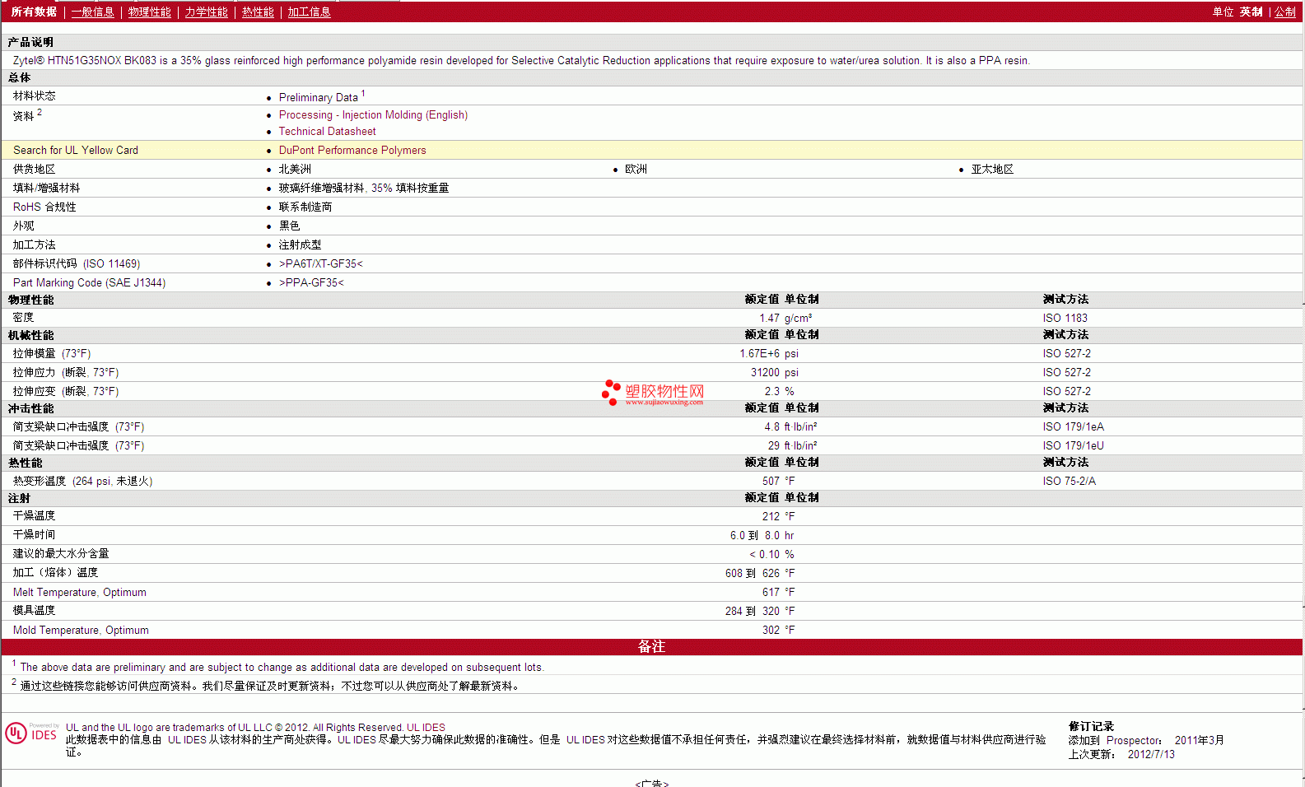This screenshot has width=1305, height=787.
Task: Click the Zytel HTN51G35NOX BK083 description text
Action: tap(521, 61)
